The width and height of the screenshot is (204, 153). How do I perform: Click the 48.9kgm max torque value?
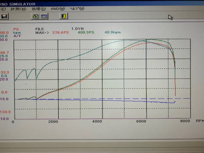tap(113, 32)
